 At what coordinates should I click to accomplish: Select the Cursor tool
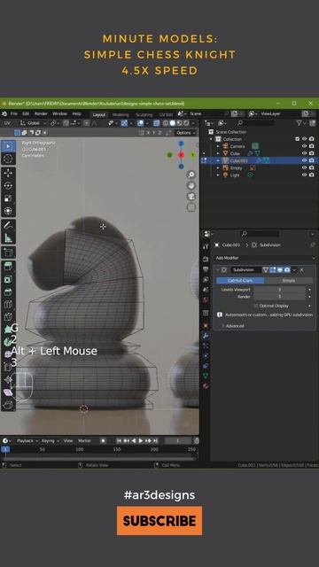8,159
